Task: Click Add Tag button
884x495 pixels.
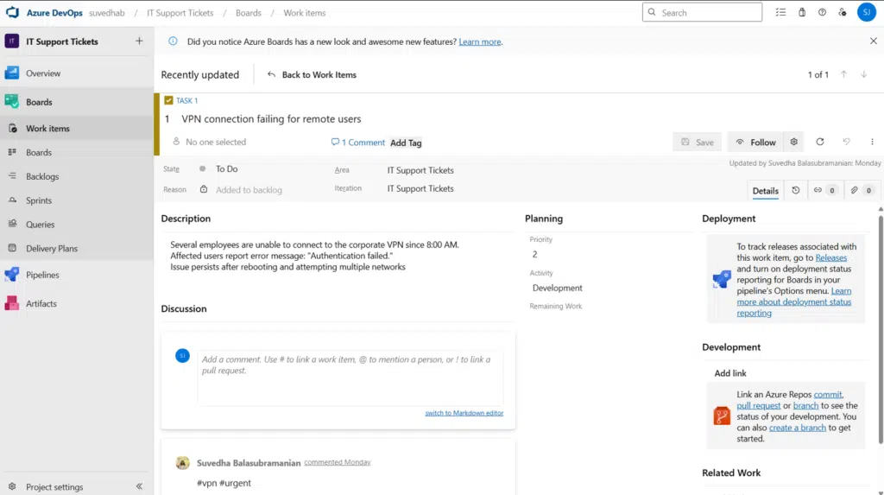Action: click(x=406, y=143)
